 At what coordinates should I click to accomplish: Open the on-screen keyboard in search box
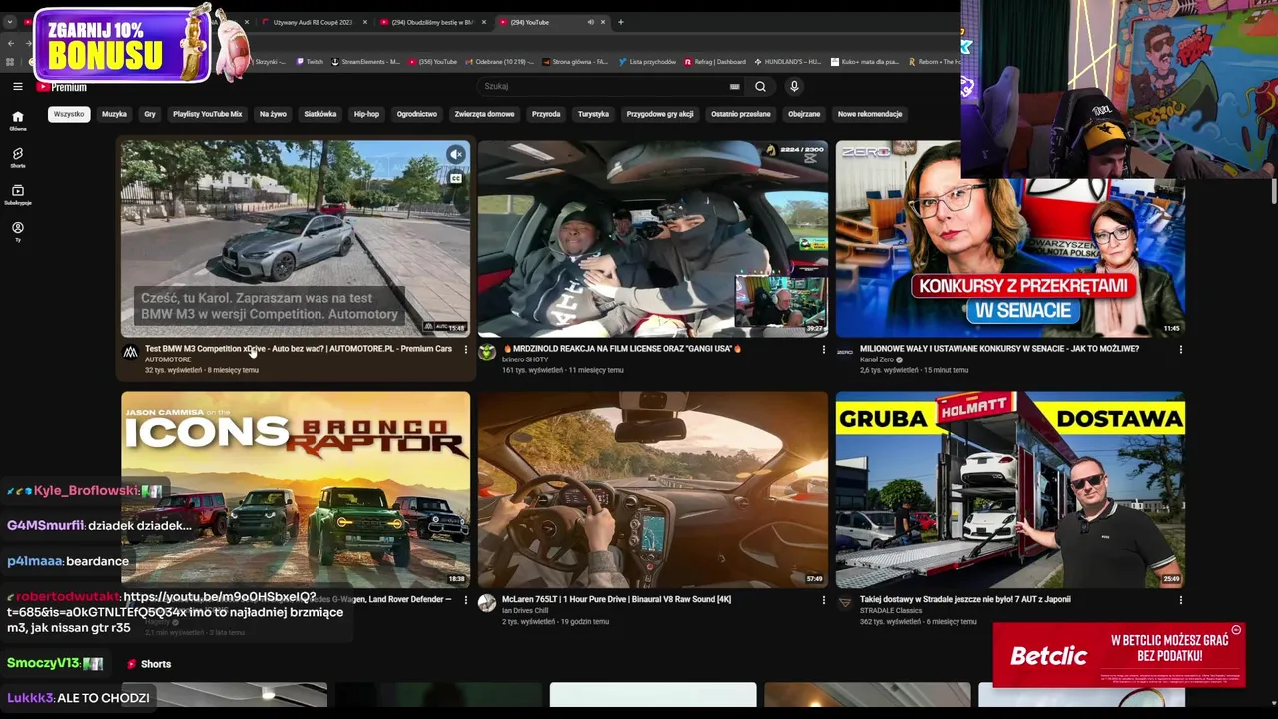(x=735, y=87)
